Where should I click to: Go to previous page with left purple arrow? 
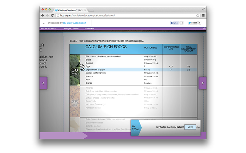[43, 83]
